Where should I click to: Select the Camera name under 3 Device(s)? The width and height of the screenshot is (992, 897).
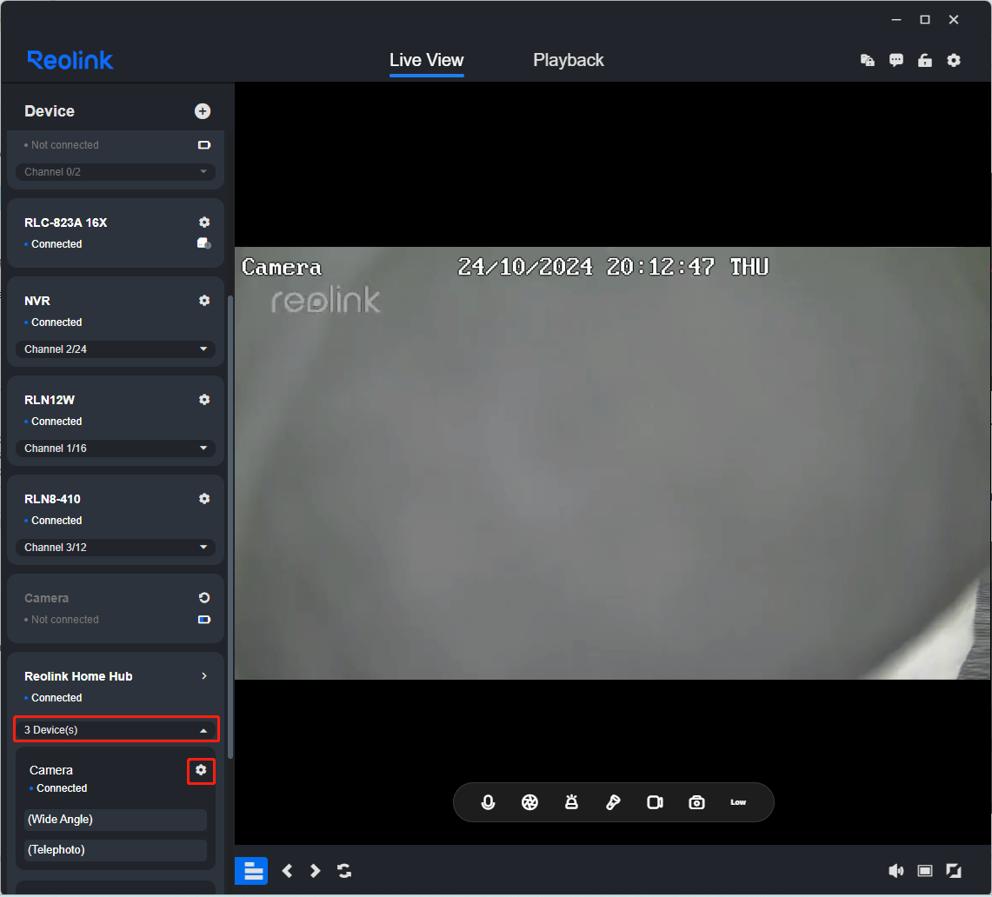[x=51, y=770]
